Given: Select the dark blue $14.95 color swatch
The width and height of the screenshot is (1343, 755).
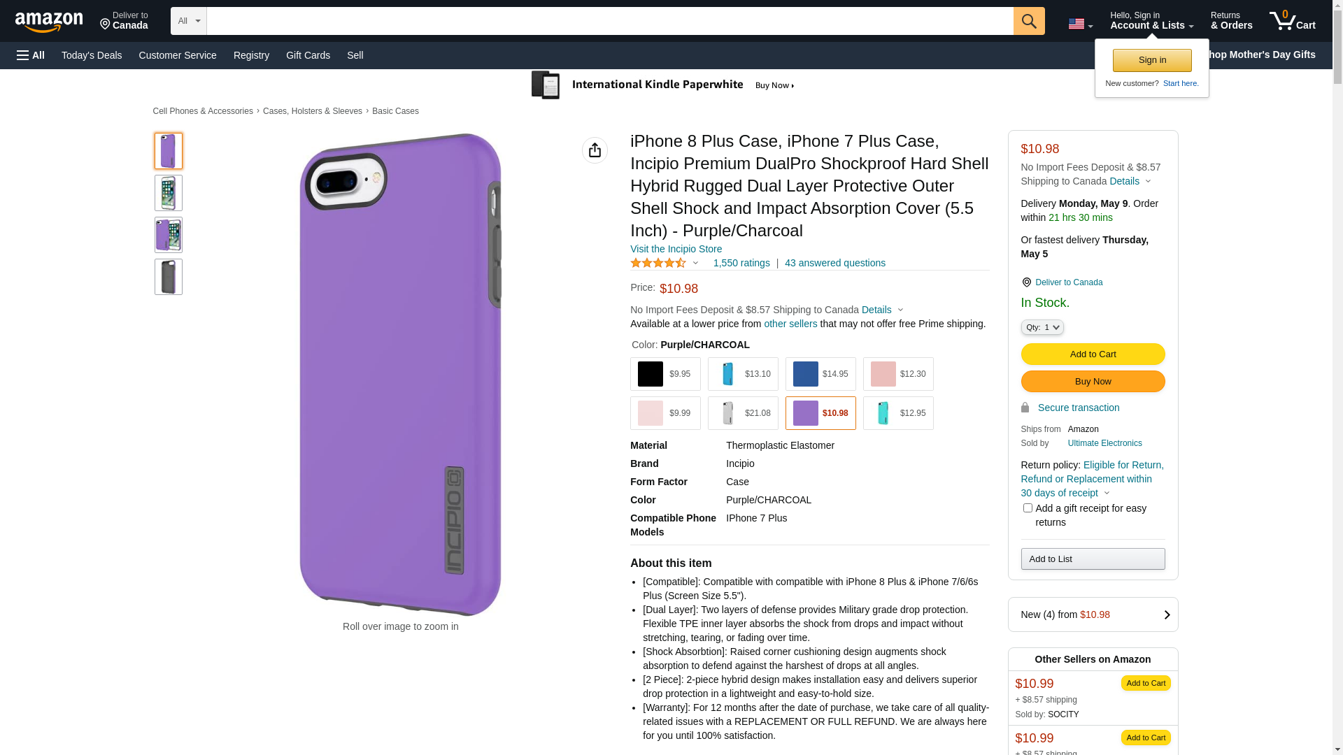Looking at the screenshot, I should click(820, 374).
